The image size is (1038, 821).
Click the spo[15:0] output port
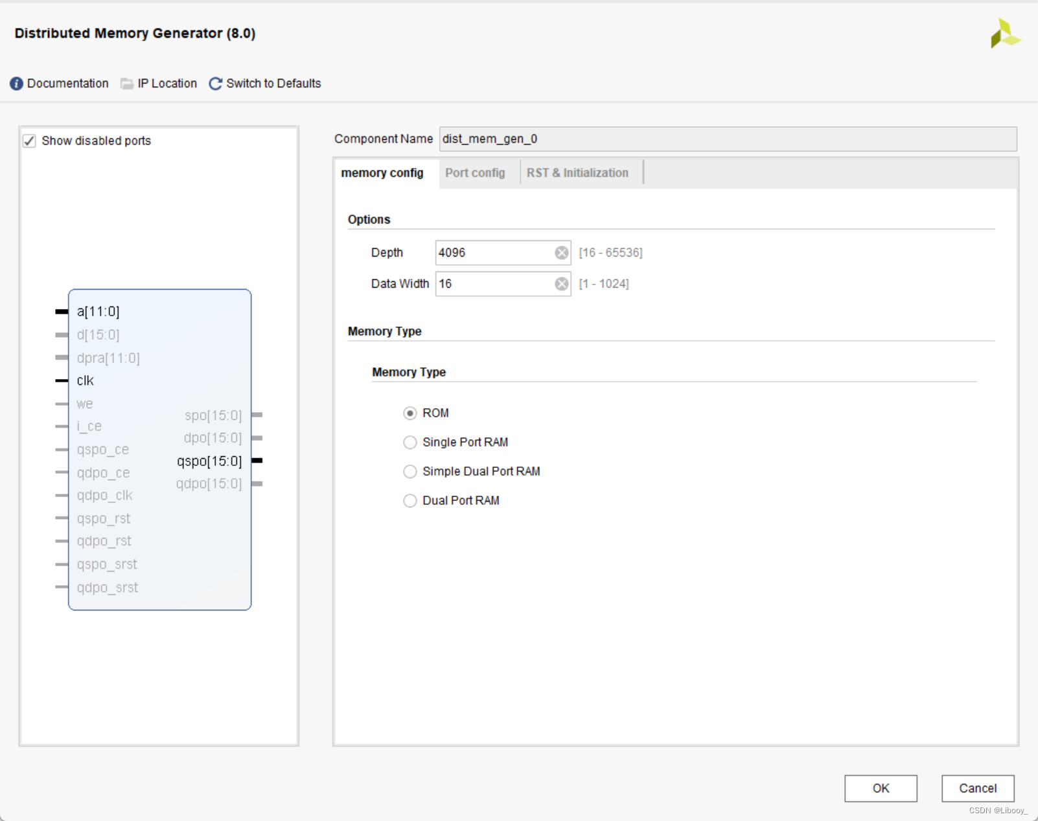point(213,415)
